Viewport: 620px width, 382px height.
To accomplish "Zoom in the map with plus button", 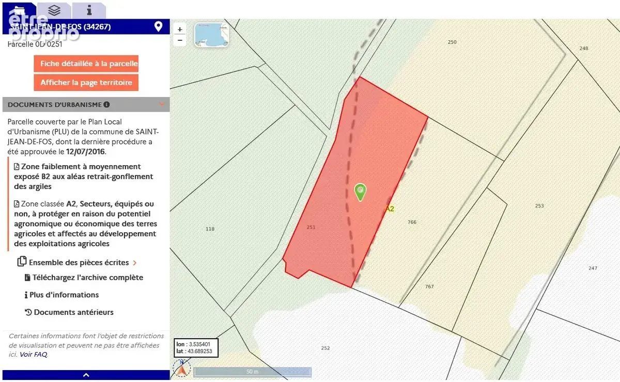I will click(180, 29).
